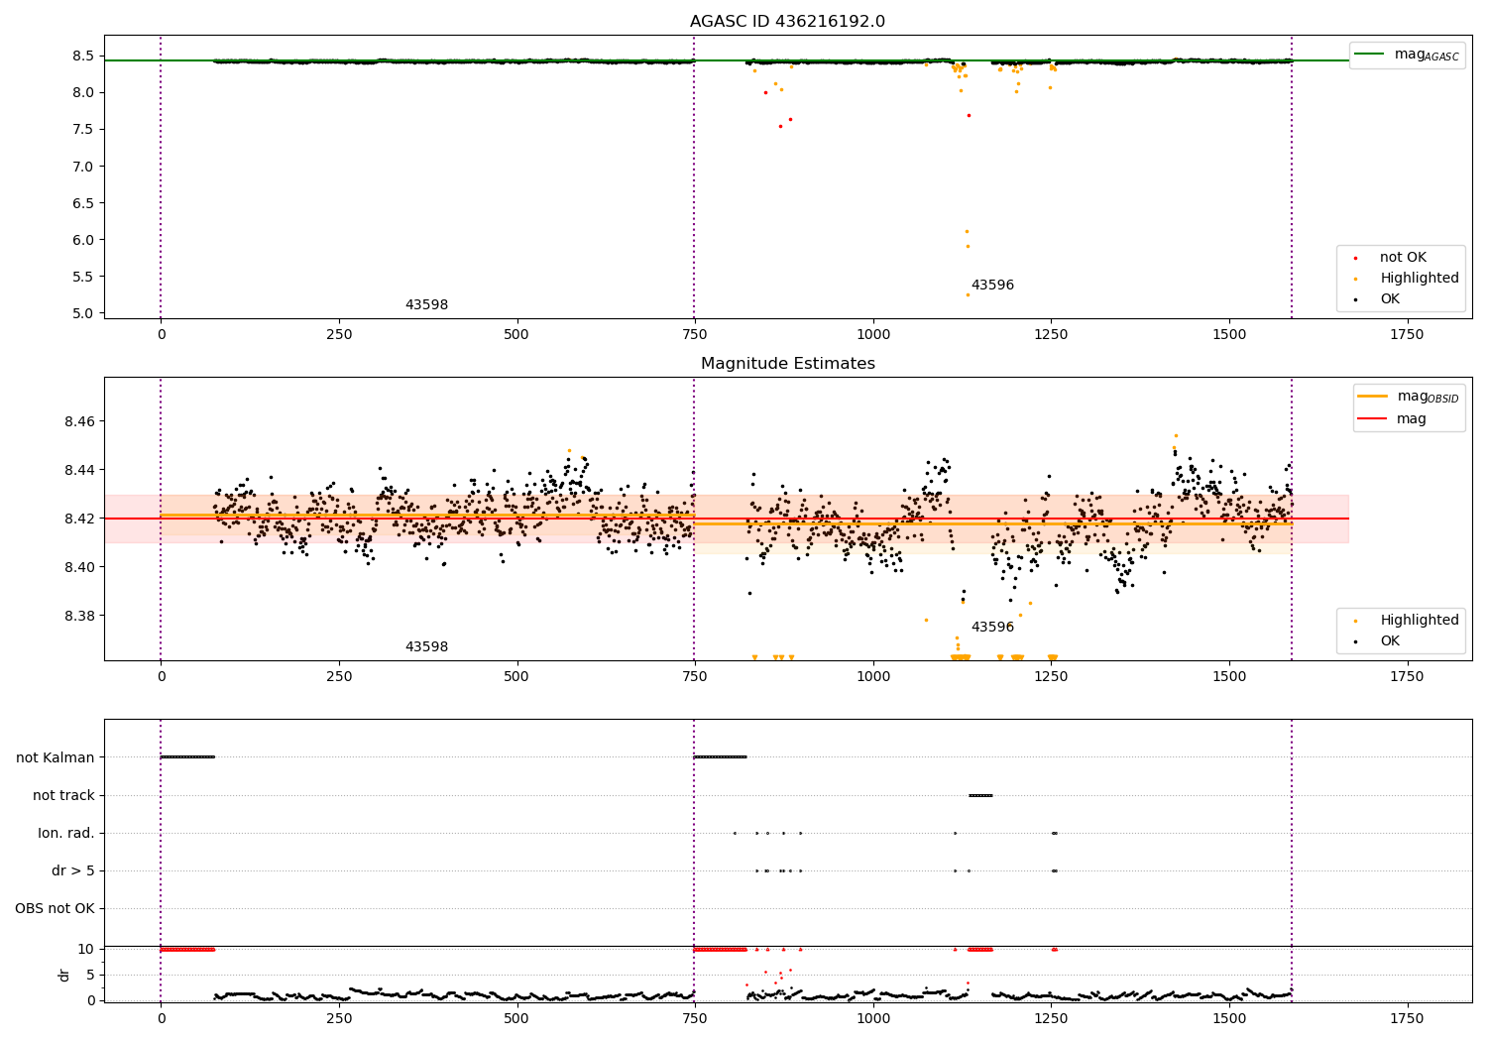Image resolution: width=1487 pixels, height=1041 pixels.
Task: Click the y-axis tick "6.0"
Action: pyautogui.click(x=83, y=240)
